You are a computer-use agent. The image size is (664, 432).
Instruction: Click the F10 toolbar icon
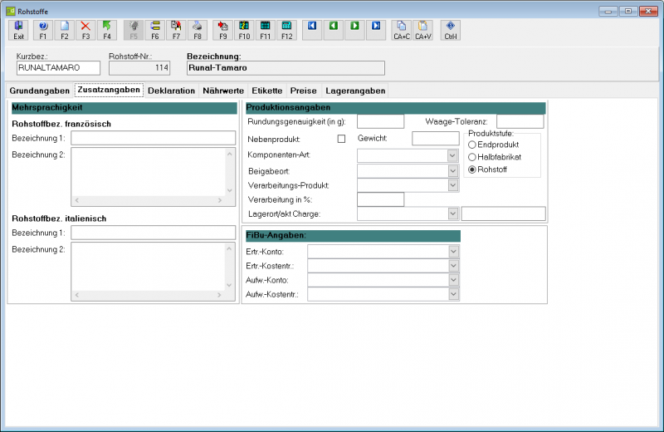(x=244, y=31)
